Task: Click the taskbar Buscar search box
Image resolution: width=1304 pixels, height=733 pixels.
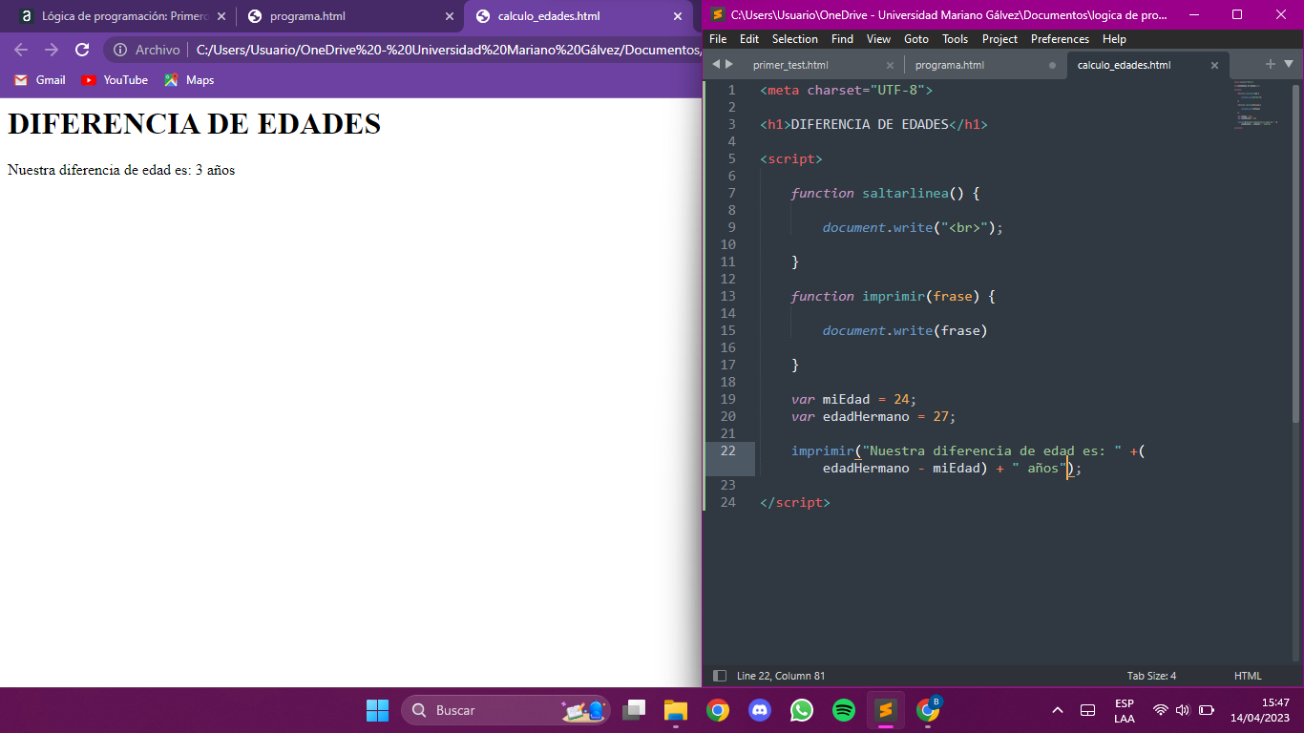Action: [x=506, y=710]
